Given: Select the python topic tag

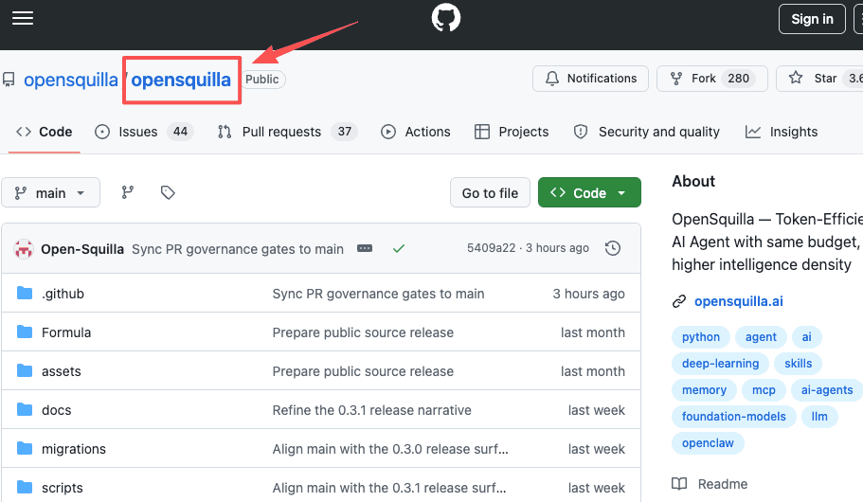Looking at the screenshot, I should [x=701, y=337].
